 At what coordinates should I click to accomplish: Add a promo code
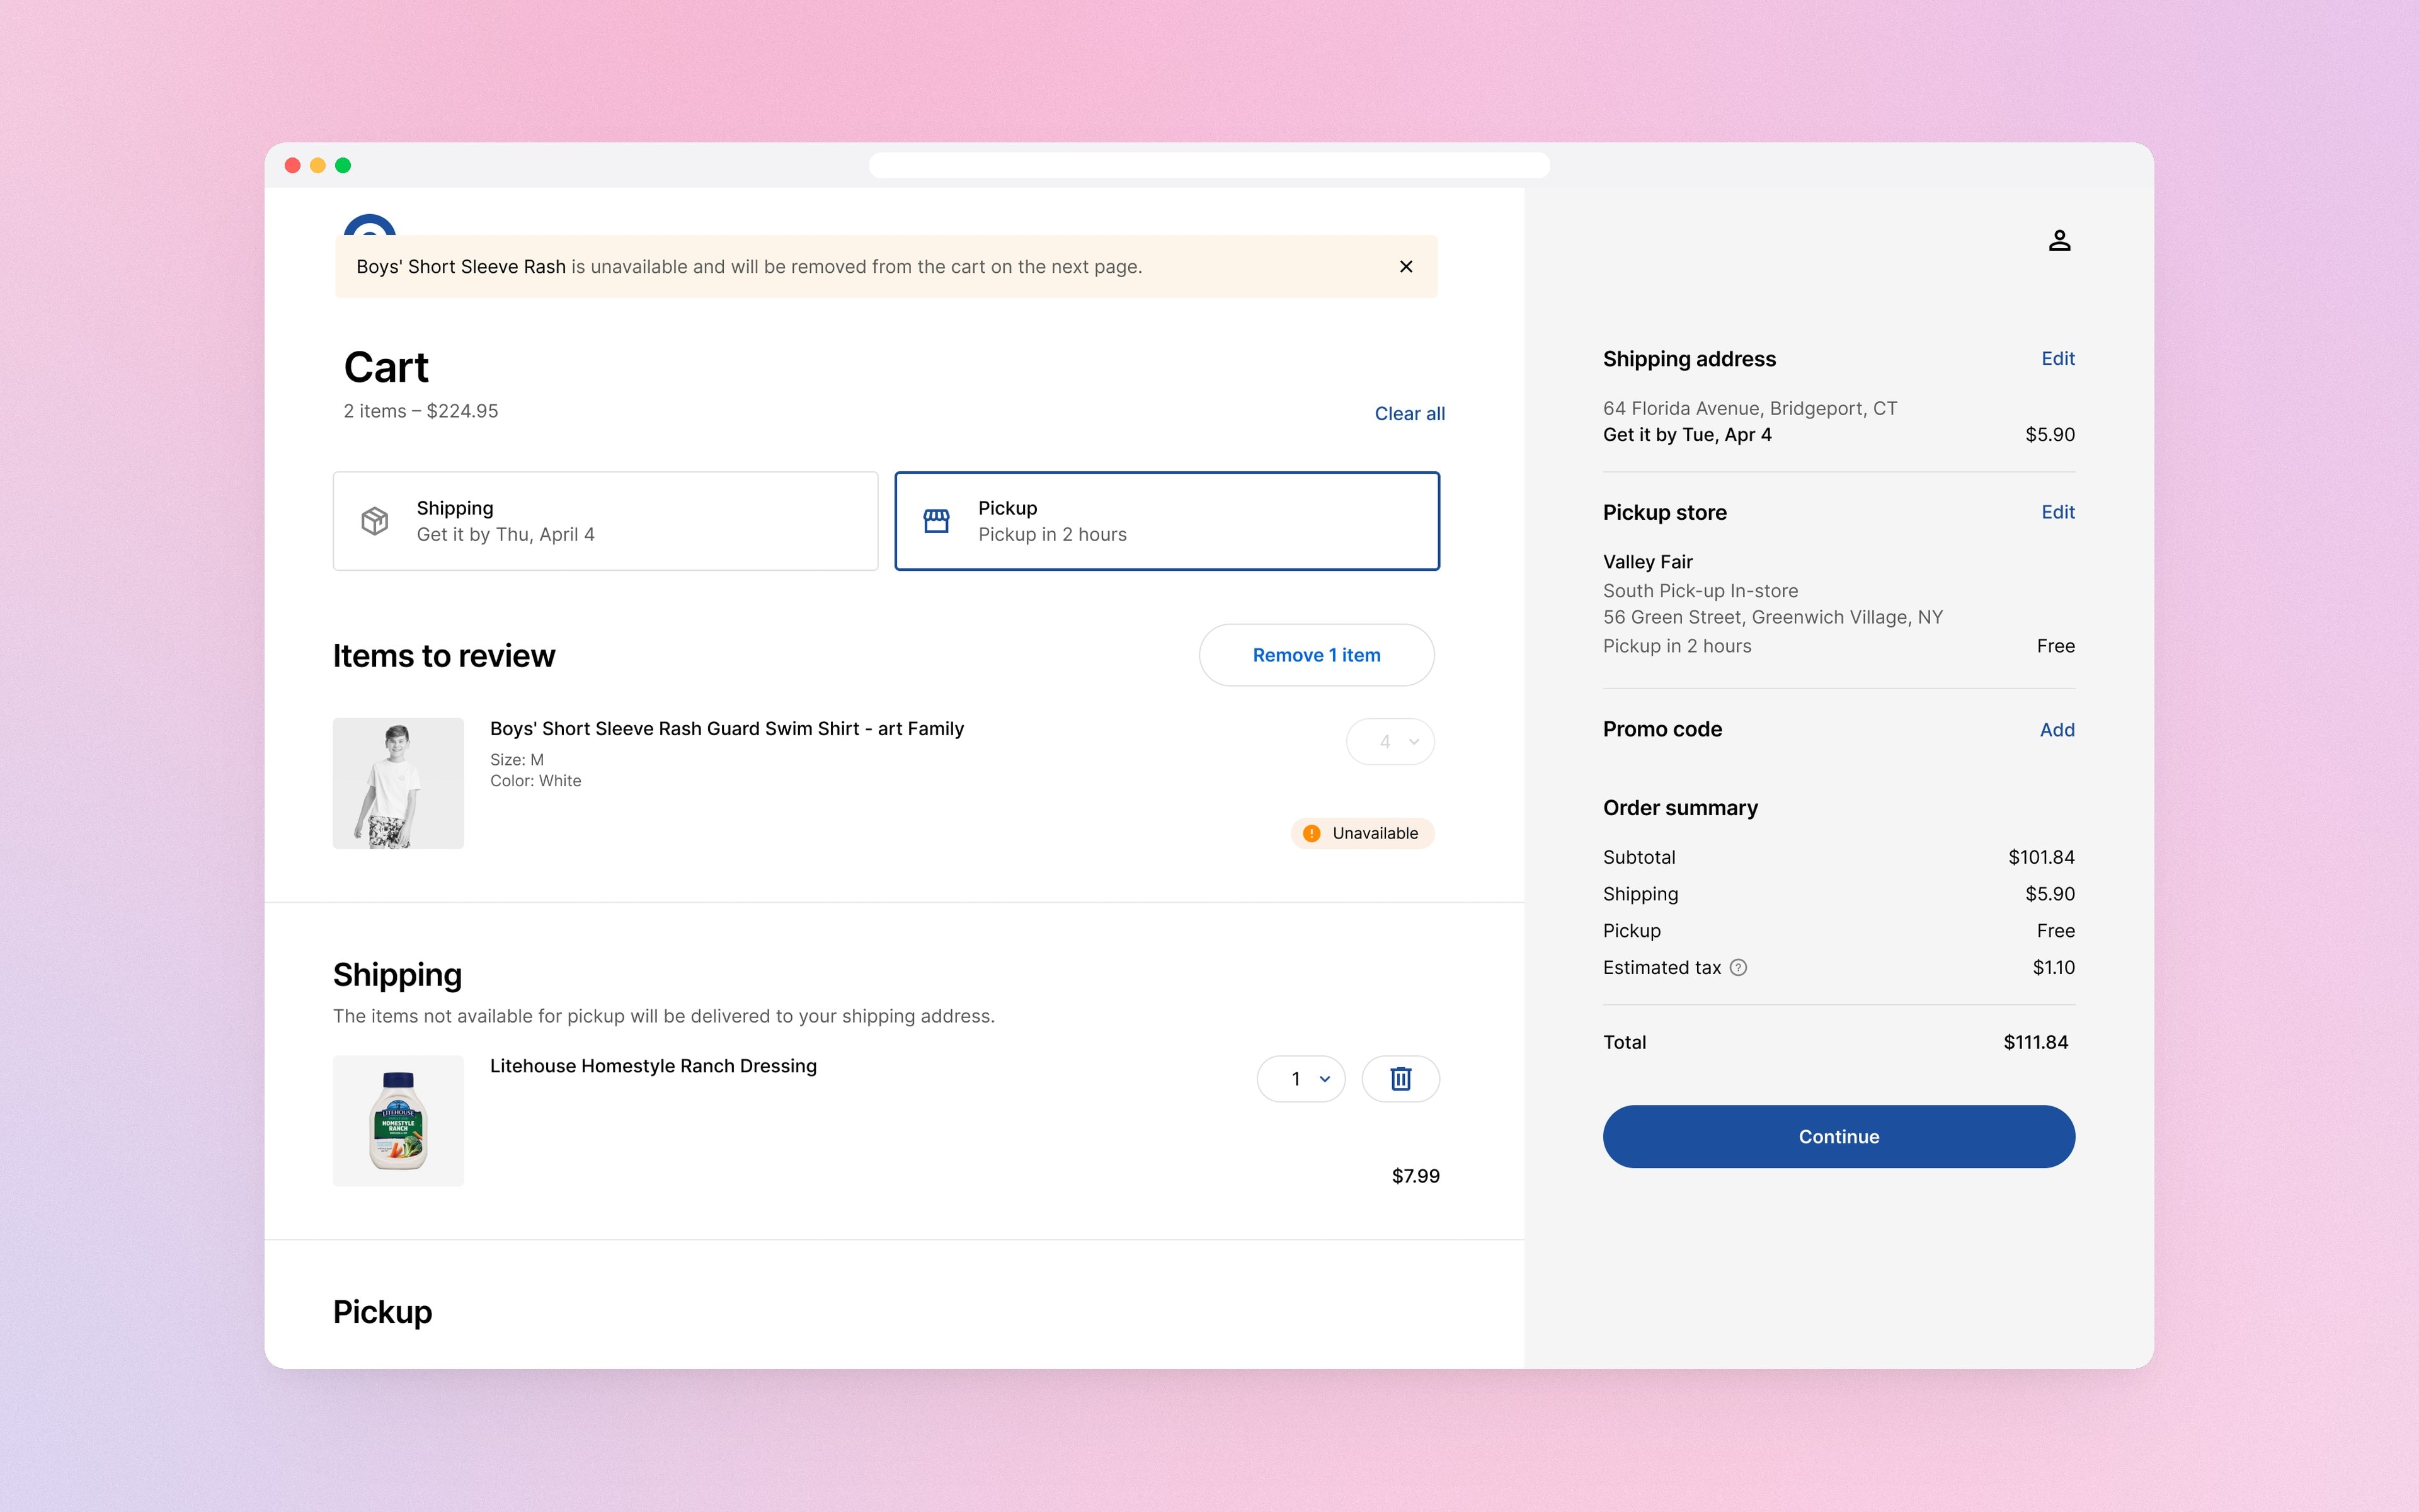[x=2056, y=730]
